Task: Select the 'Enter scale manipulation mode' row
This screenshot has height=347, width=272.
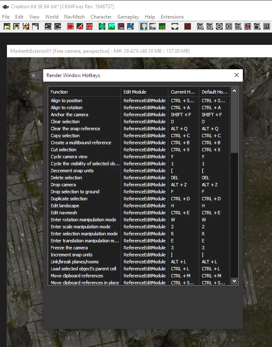Action: [139, 227]
